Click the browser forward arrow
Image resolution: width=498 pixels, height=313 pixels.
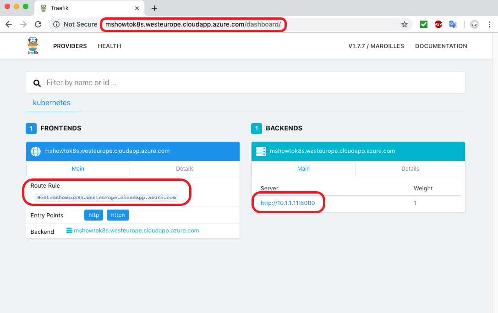point(23,24)
